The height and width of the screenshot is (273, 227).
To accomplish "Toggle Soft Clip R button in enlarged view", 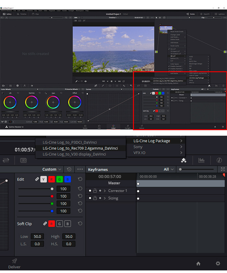I will (52, 224).
